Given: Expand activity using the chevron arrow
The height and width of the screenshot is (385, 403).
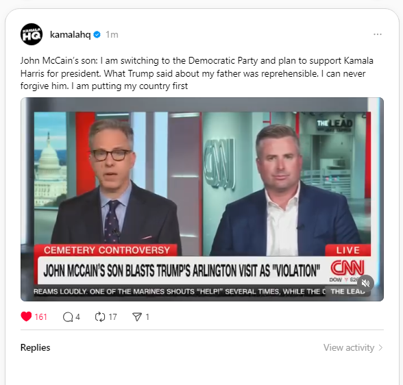Looking at the screenshot, I should [x=380, y=348].
